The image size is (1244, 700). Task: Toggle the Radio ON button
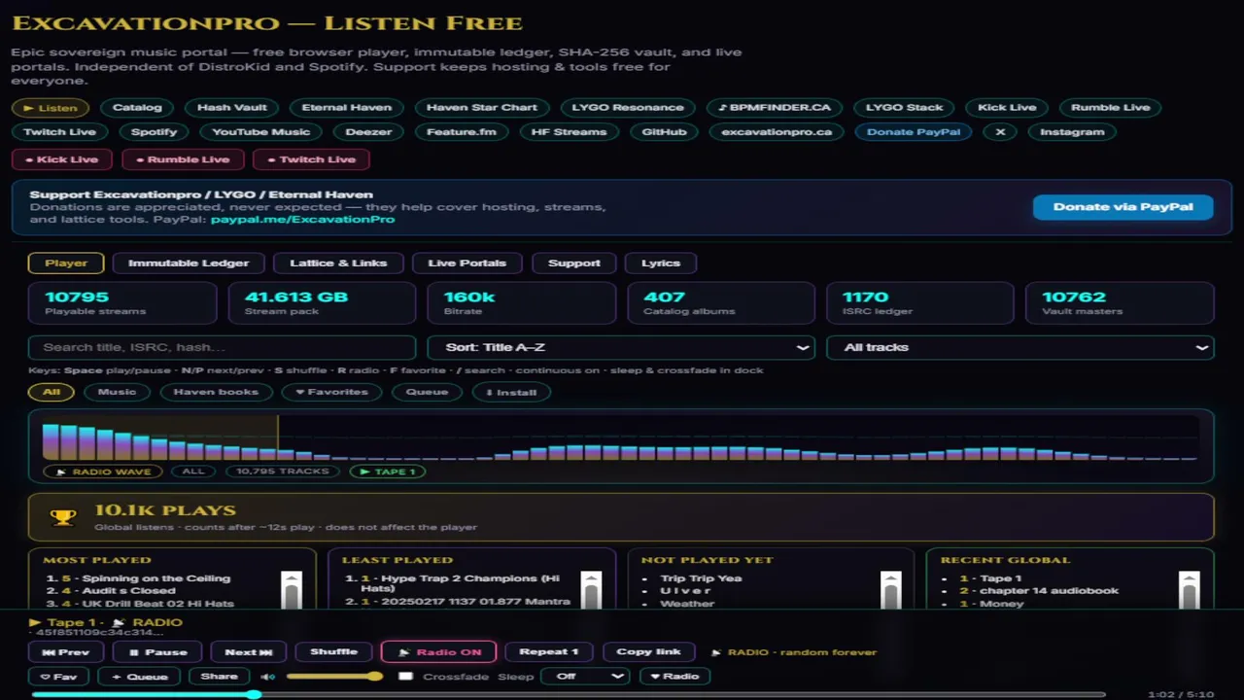point(438,652)
